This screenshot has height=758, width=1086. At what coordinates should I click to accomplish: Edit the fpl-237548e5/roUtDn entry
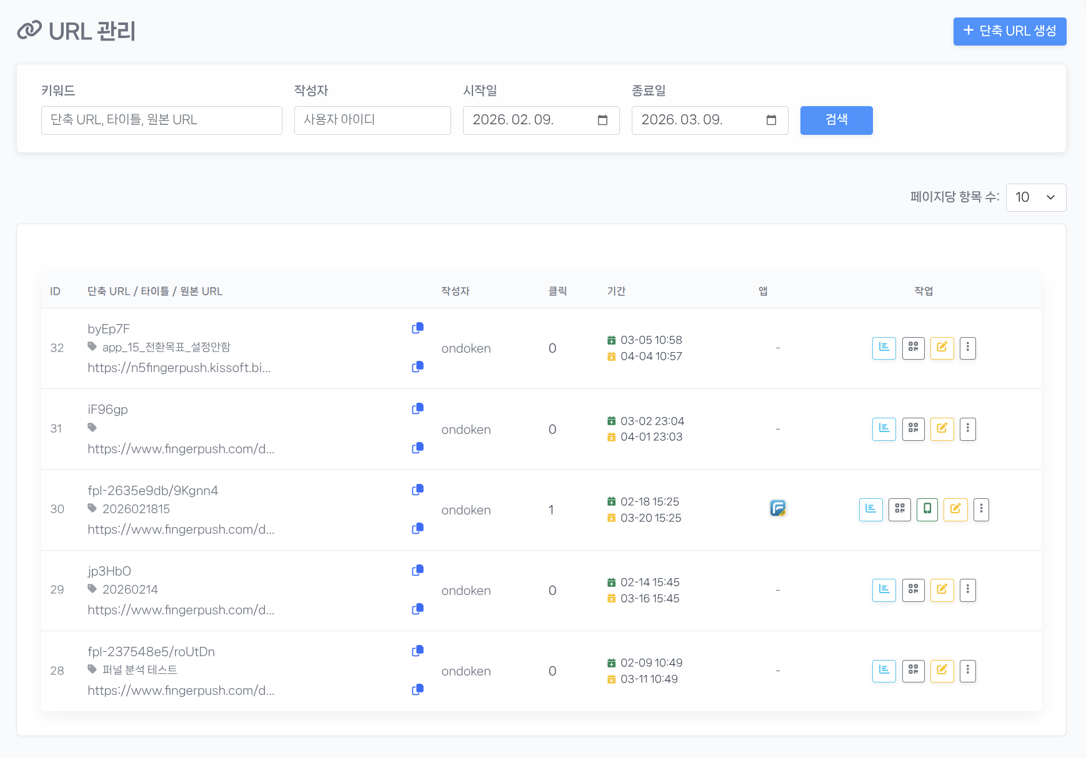pos(942,671)
